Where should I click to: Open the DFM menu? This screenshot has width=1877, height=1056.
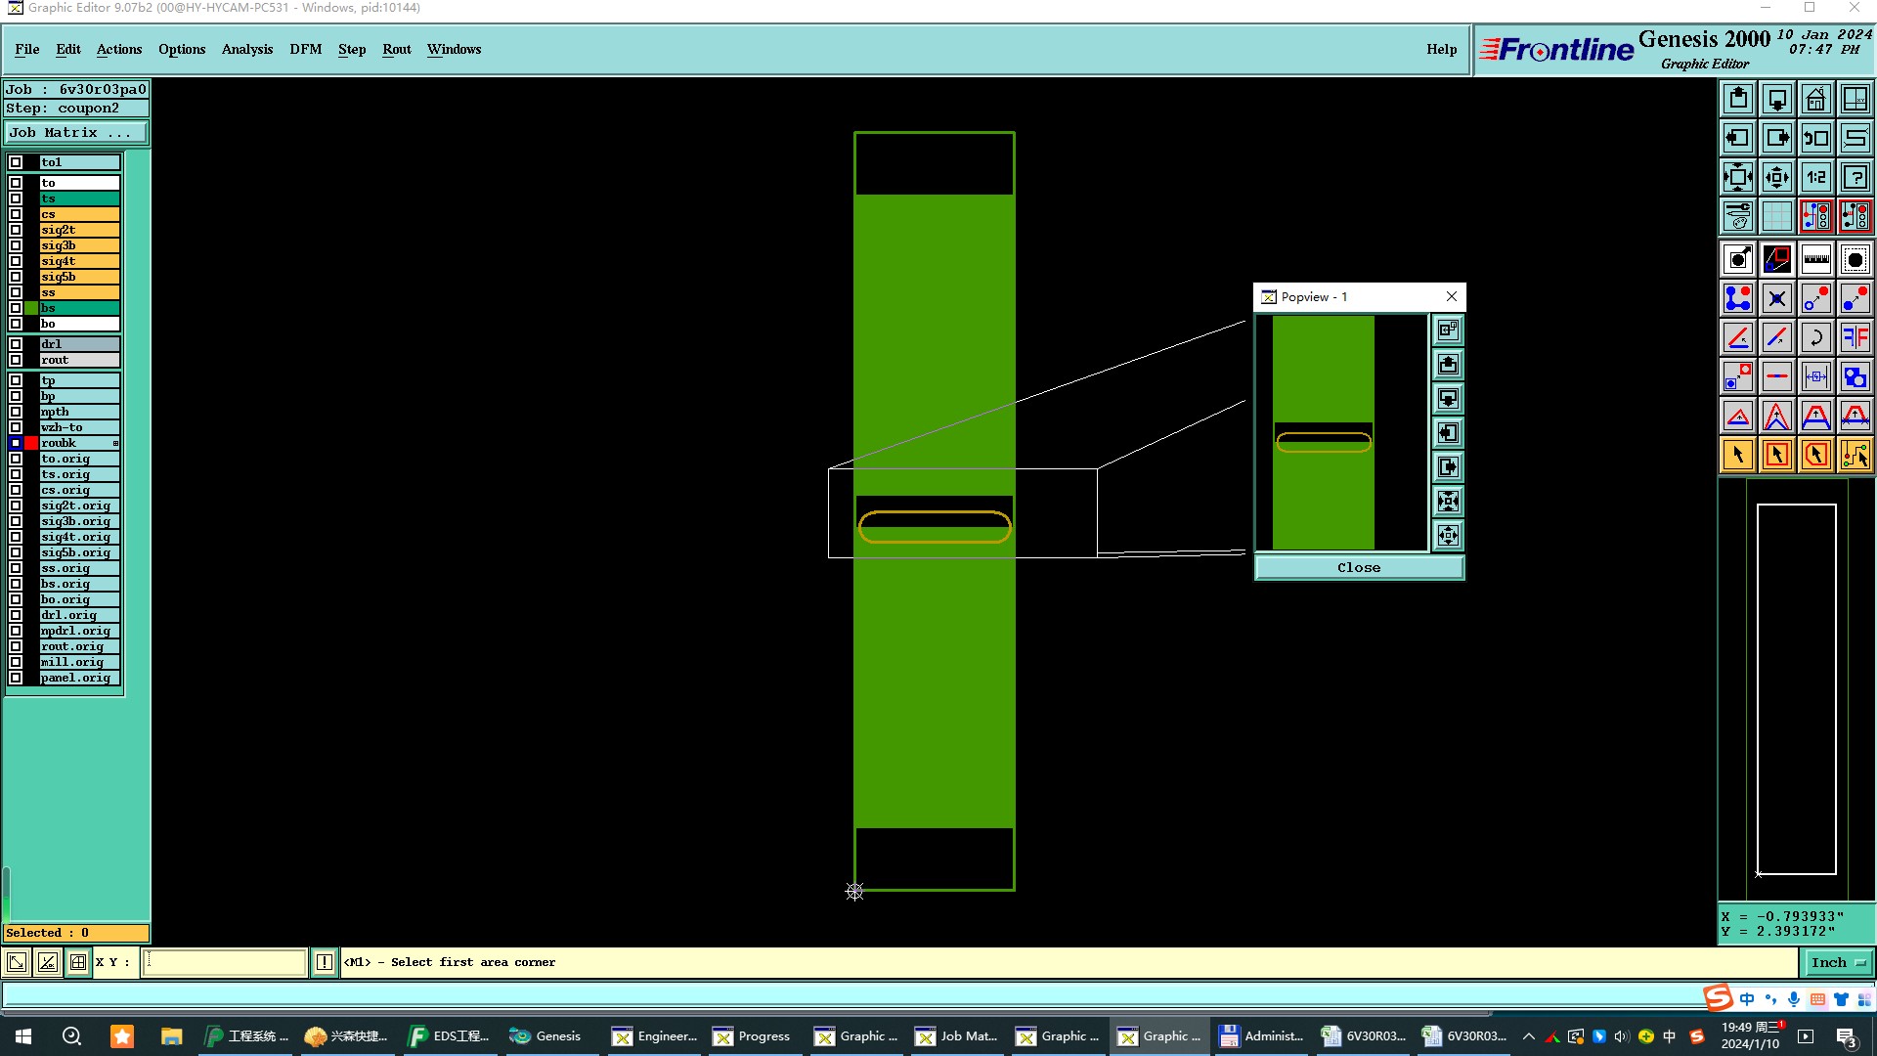pyautogui.click(x=305, y=49)
